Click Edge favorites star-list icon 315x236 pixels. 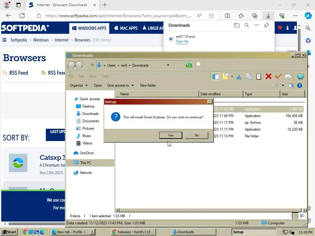(241, 16)
